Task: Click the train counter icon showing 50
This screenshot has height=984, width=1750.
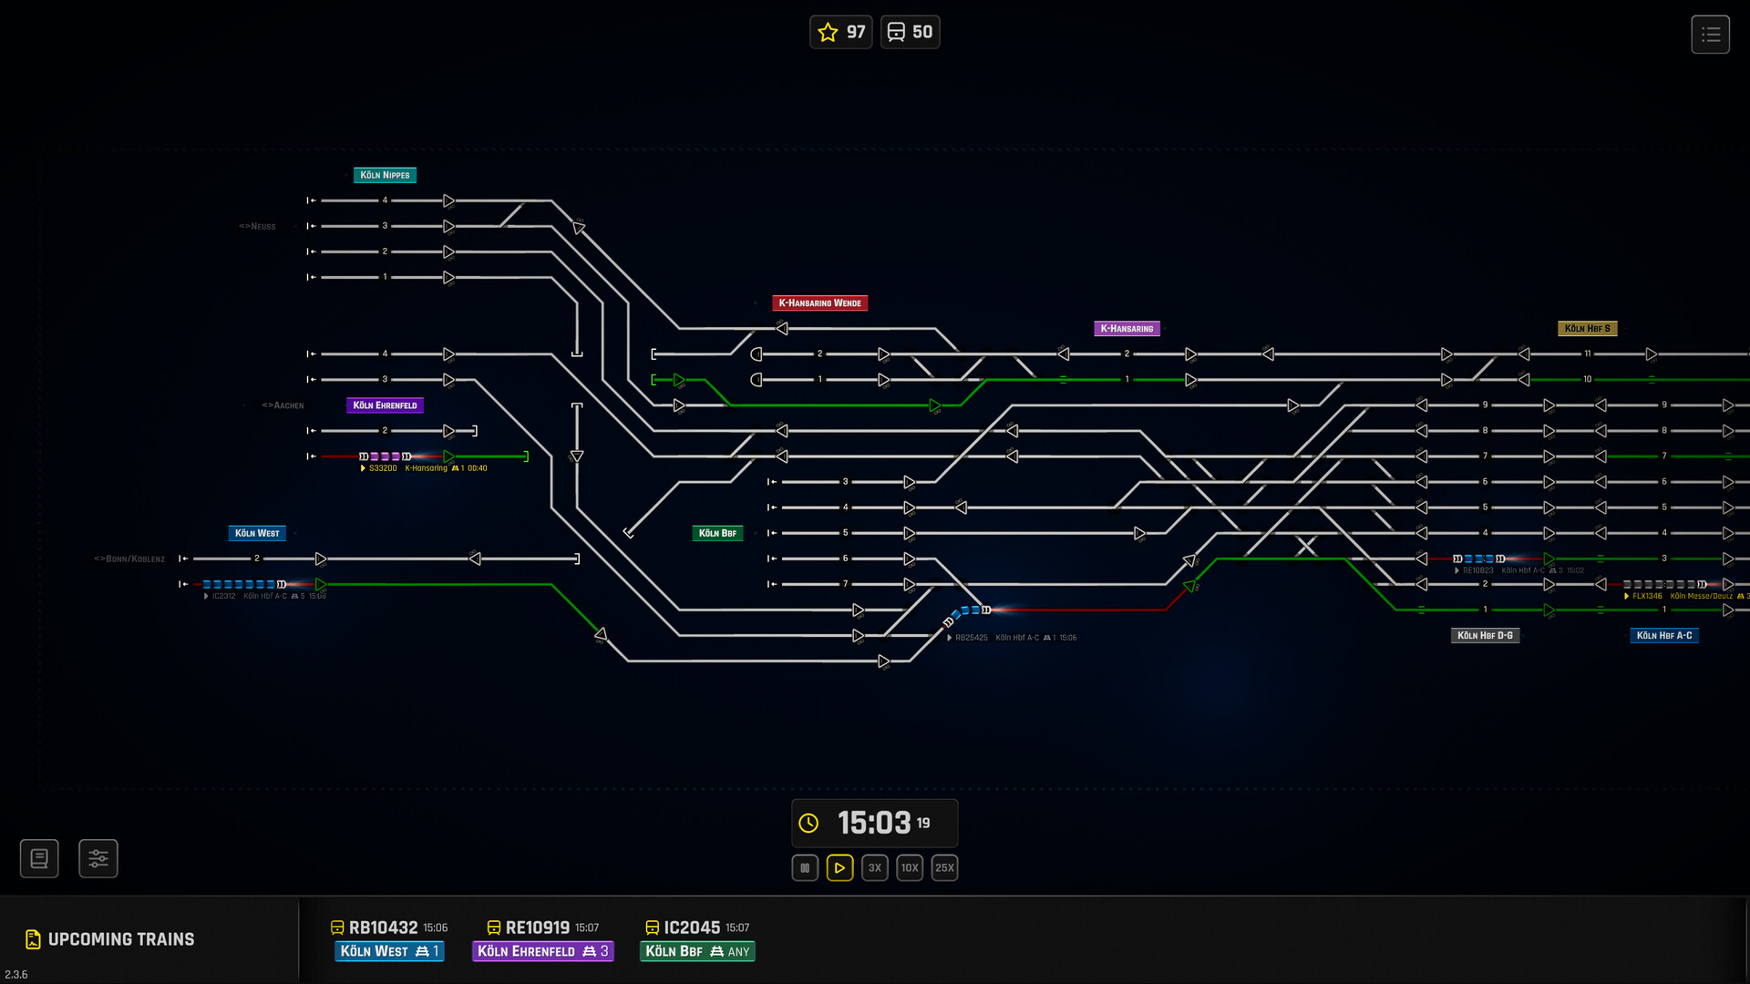Action: pyautogui.click(x=897, y=33)
